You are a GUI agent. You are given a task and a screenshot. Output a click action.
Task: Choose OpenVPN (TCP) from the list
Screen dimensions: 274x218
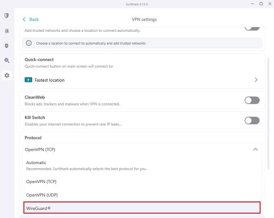pos(142,181)
